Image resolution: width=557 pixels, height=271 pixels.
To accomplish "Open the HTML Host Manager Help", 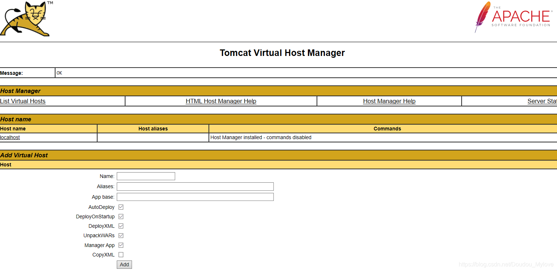I will tap(221, 101).
